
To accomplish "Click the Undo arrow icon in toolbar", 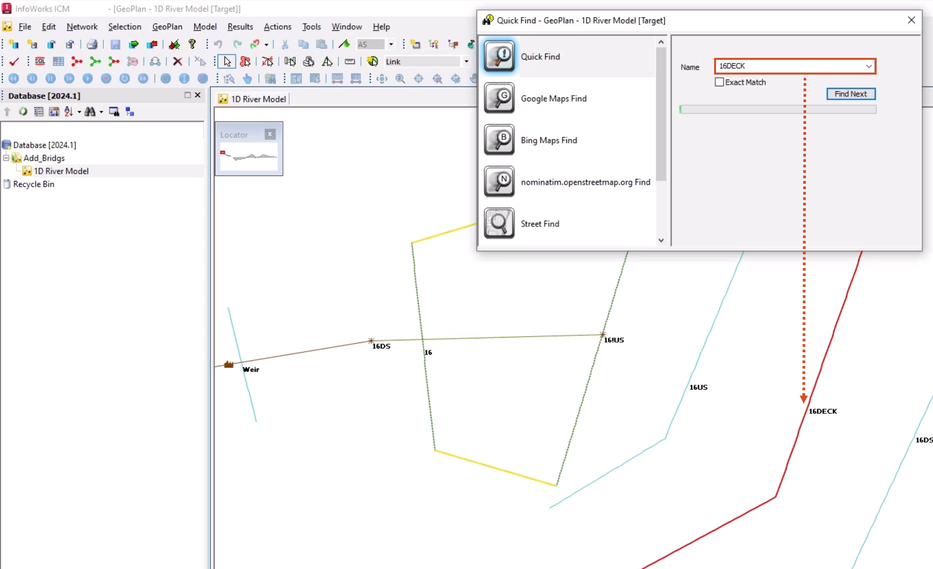I will point(218,44).
